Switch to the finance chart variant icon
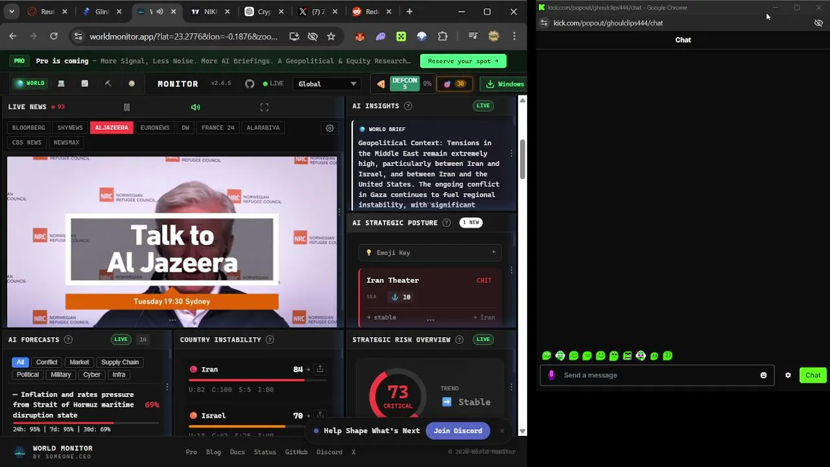 pos(84,84)
